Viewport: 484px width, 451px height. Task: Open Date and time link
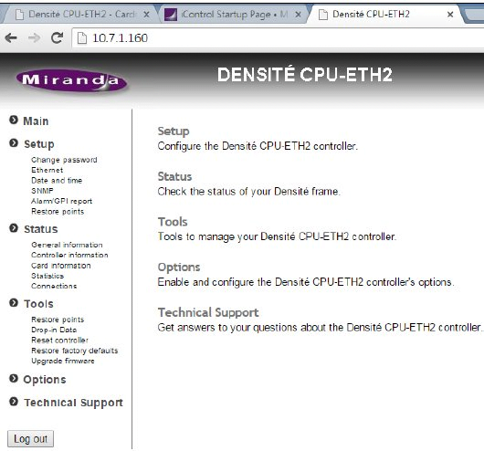tap(57, 180)
